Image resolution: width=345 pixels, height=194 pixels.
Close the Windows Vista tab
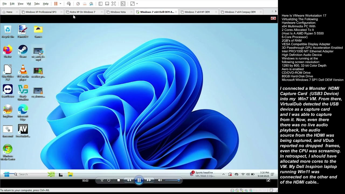pyautogui.click(x=131, y=12)
